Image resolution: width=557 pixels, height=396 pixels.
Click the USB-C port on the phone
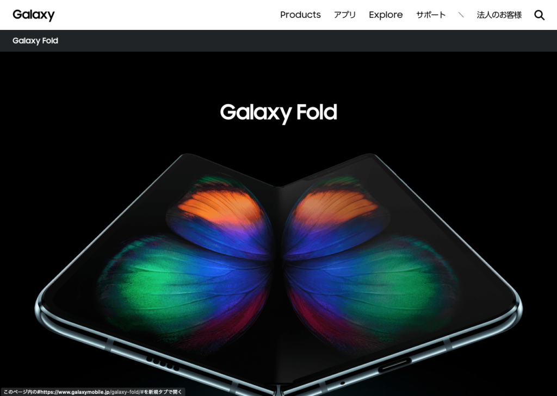click(x=394, y=365)
